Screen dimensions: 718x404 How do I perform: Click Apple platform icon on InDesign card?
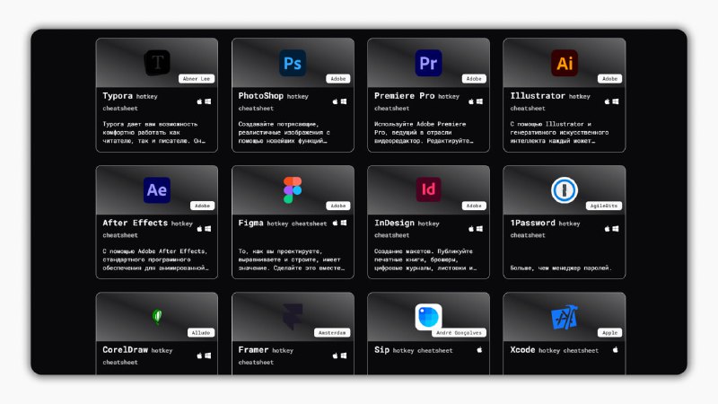click(470, 229)
